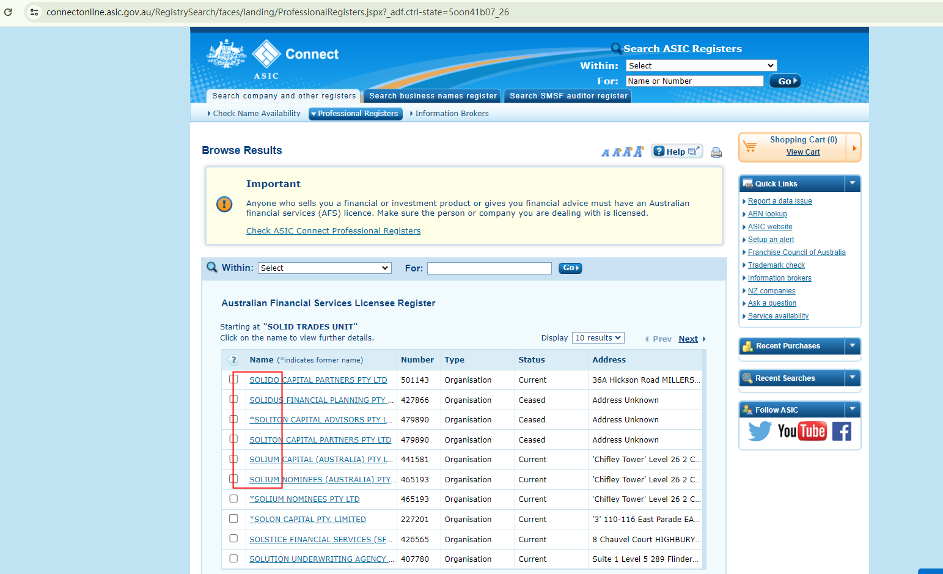The image size is (943, 574).
Task: Expand the Recent Searches panel arrow
Action: [x=853, y=378]
